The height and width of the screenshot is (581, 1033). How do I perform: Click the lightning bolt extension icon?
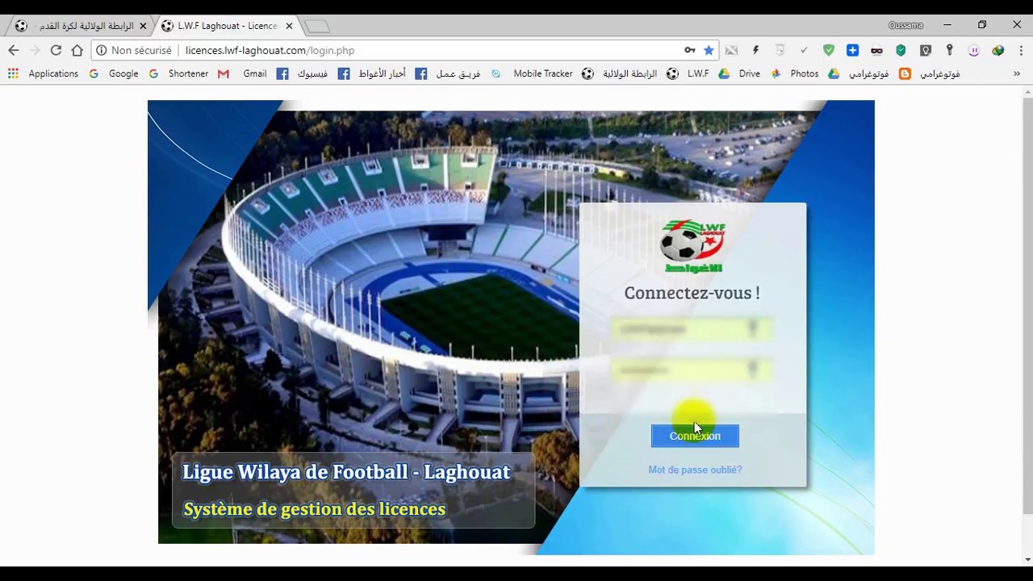coord(755,50)
